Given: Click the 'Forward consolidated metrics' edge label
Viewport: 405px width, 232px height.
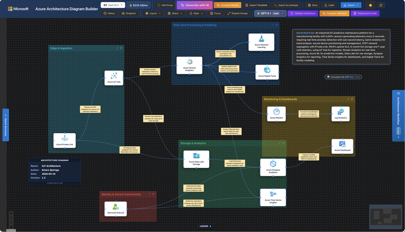Looking at the screenshot, I should pyautogui.click(x=309, y=114).
